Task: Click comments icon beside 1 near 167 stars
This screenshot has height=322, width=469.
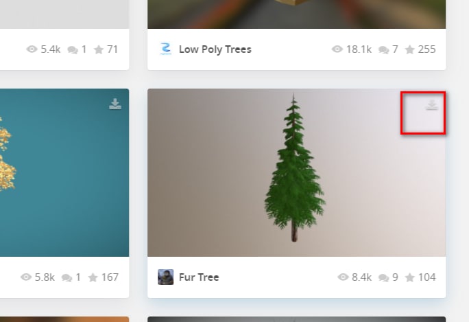Action: click(67, 277)
